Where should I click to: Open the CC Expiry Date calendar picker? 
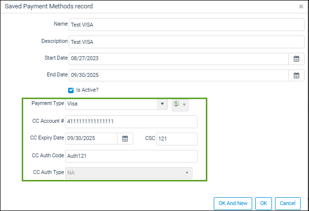point(125,139)
